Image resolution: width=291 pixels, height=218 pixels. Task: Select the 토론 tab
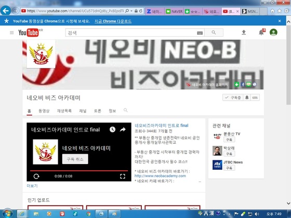pyautogui.click(x=98, y=111)
